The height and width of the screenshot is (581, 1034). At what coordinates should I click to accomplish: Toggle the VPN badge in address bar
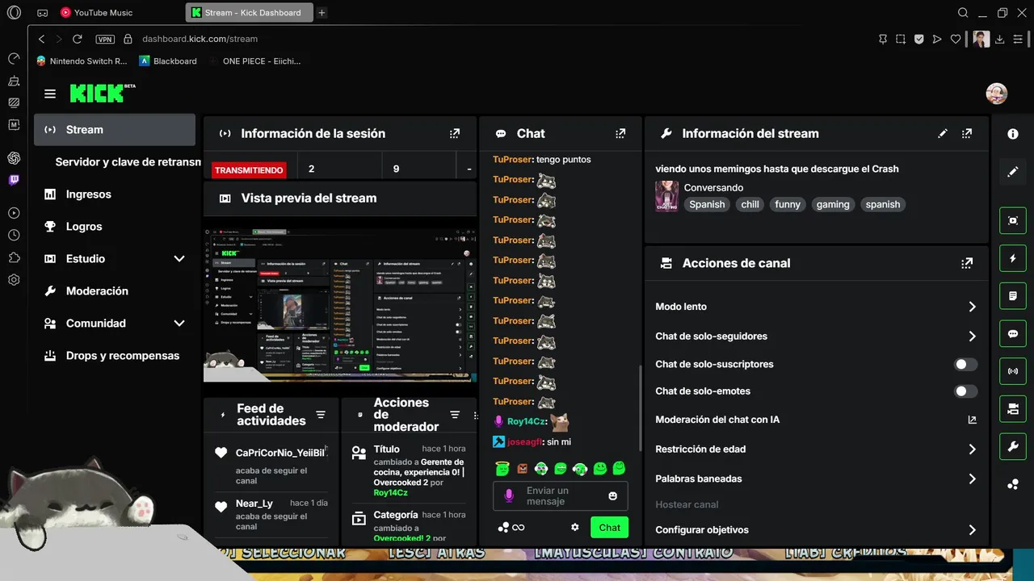point(105,39)
